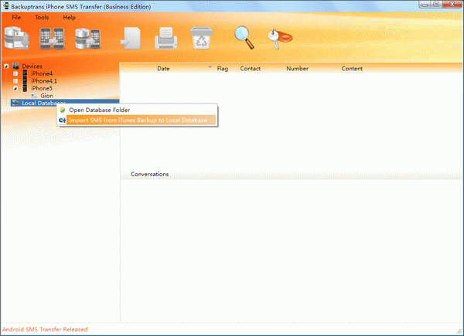
Task: Select the Gion contact under iPhone5
Action: (46, 96)
